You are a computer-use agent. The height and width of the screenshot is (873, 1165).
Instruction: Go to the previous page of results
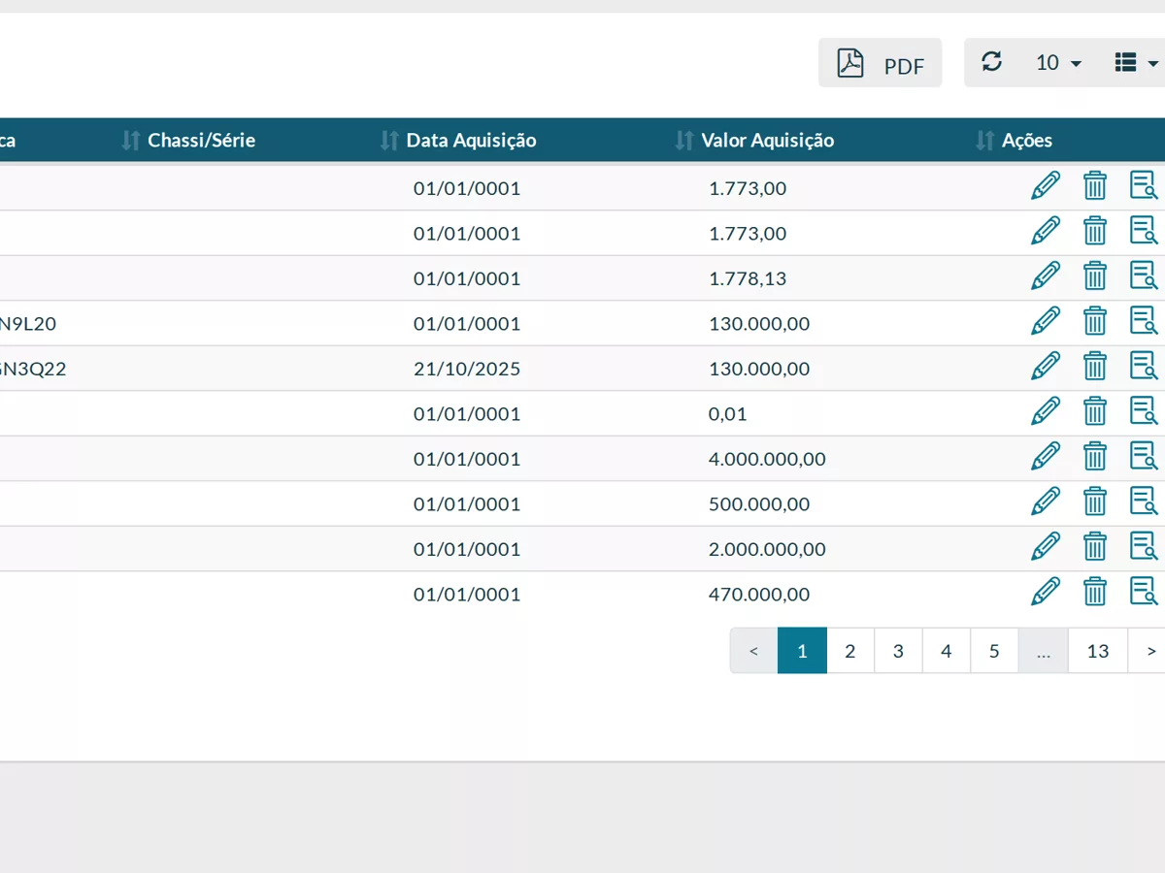click(x=754, y=651)
